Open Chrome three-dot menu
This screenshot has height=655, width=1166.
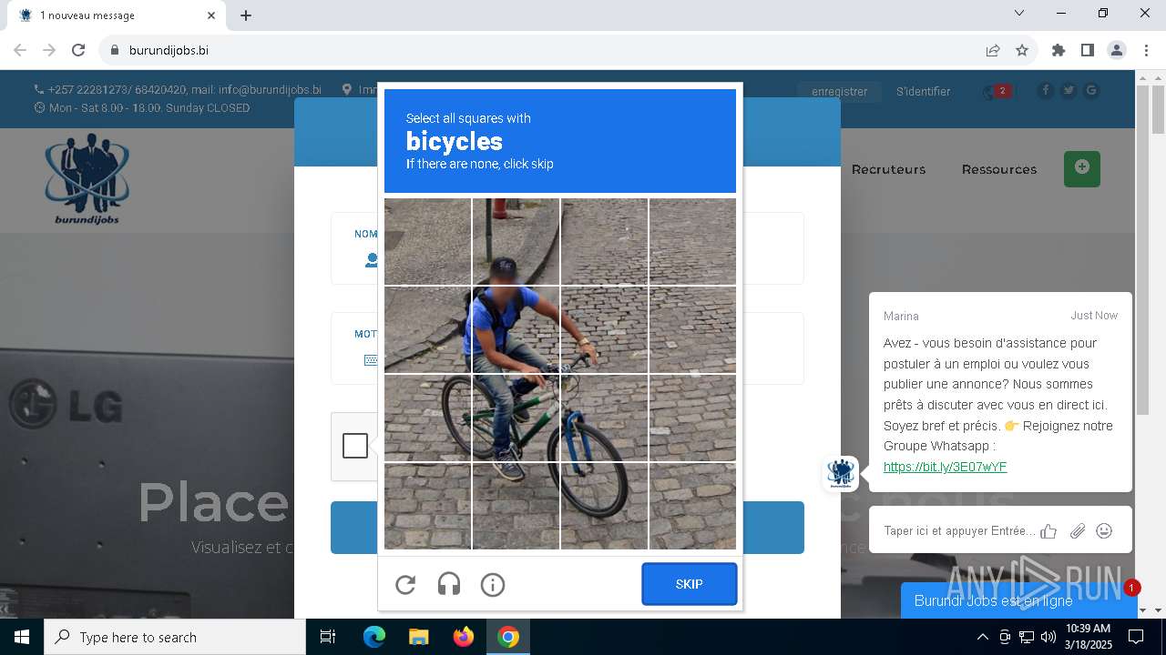tap(1146, 50)
